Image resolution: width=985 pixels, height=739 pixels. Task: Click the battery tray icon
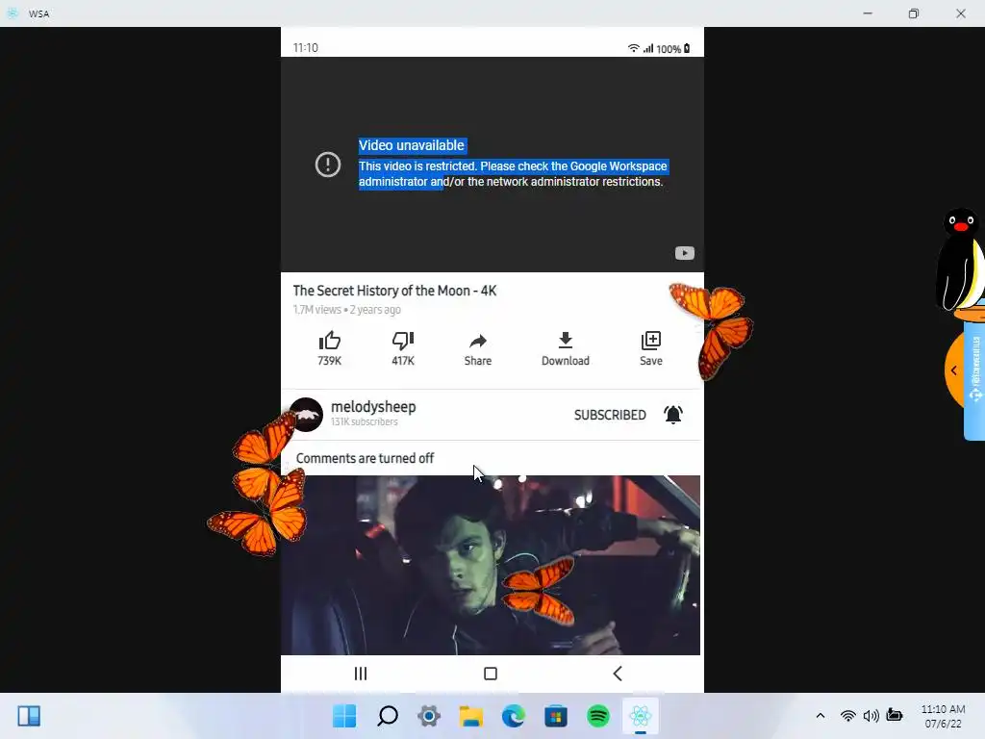tap(895, 715)
